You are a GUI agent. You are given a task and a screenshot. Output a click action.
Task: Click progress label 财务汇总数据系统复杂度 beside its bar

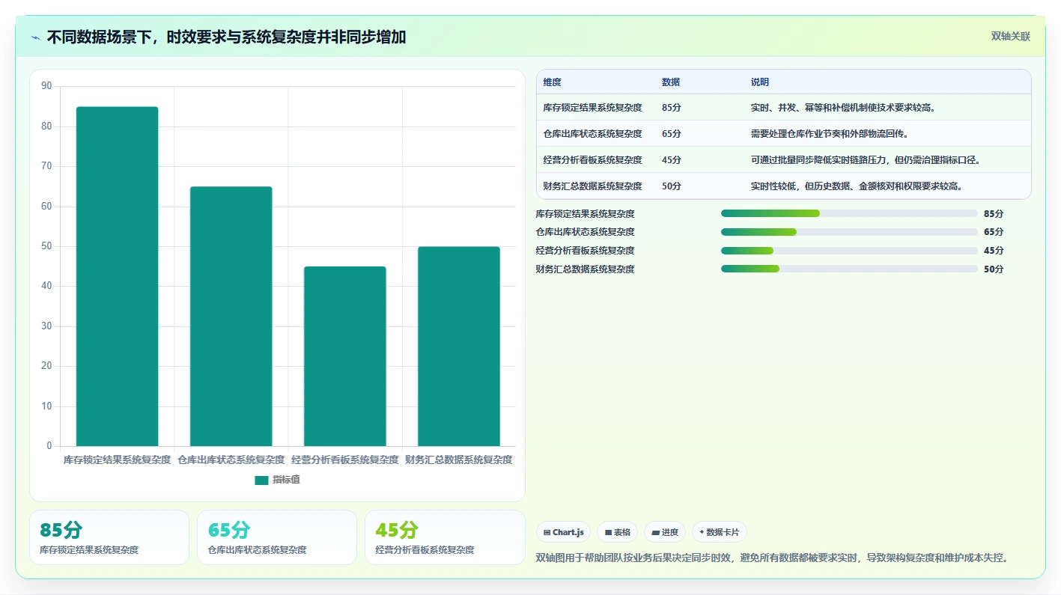pos(586,269)
